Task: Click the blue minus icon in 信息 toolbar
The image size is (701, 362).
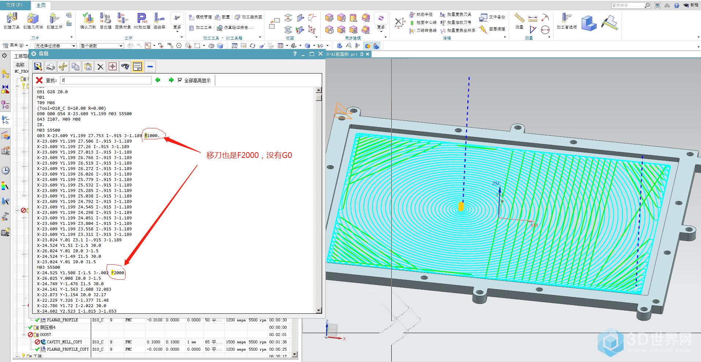Action: (150, 67)
